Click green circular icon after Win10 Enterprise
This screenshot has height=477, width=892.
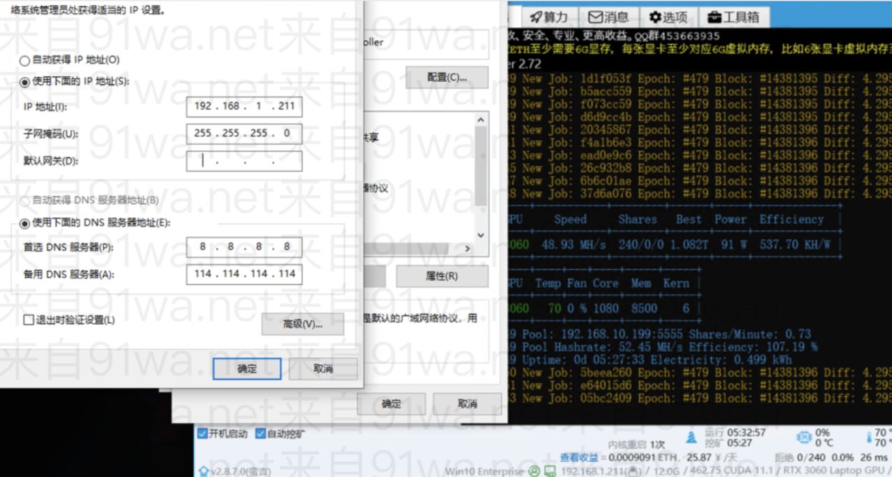coord(533,472)
